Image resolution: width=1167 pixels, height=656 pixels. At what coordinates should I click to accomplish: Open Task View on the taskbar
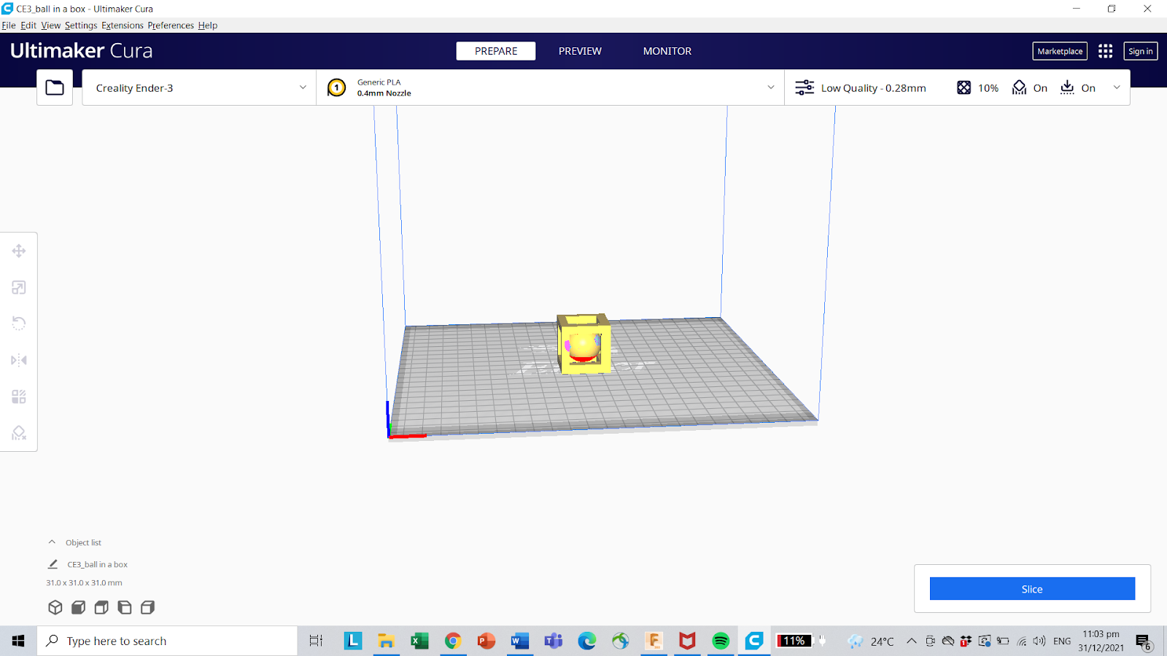(316, 641)
